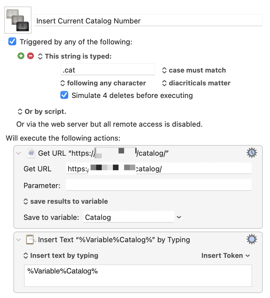This screenshot has height=298, width=270.
Task: Collapse the Get URL action
Action: pyautogui.click(x=19, y=153)
